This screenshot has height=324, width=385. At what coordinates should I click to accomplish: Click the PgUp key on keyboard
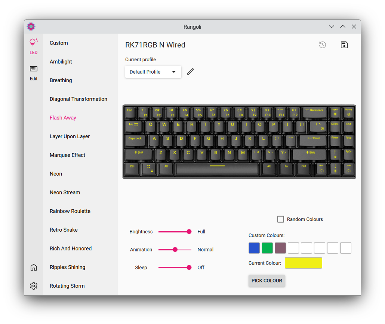tap(348, 141)
